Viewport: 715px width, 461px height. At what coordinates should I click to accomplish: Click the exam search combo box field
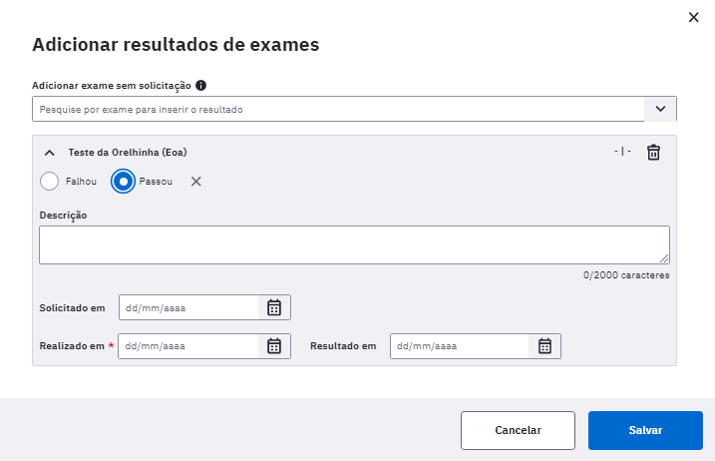point(338,109)
